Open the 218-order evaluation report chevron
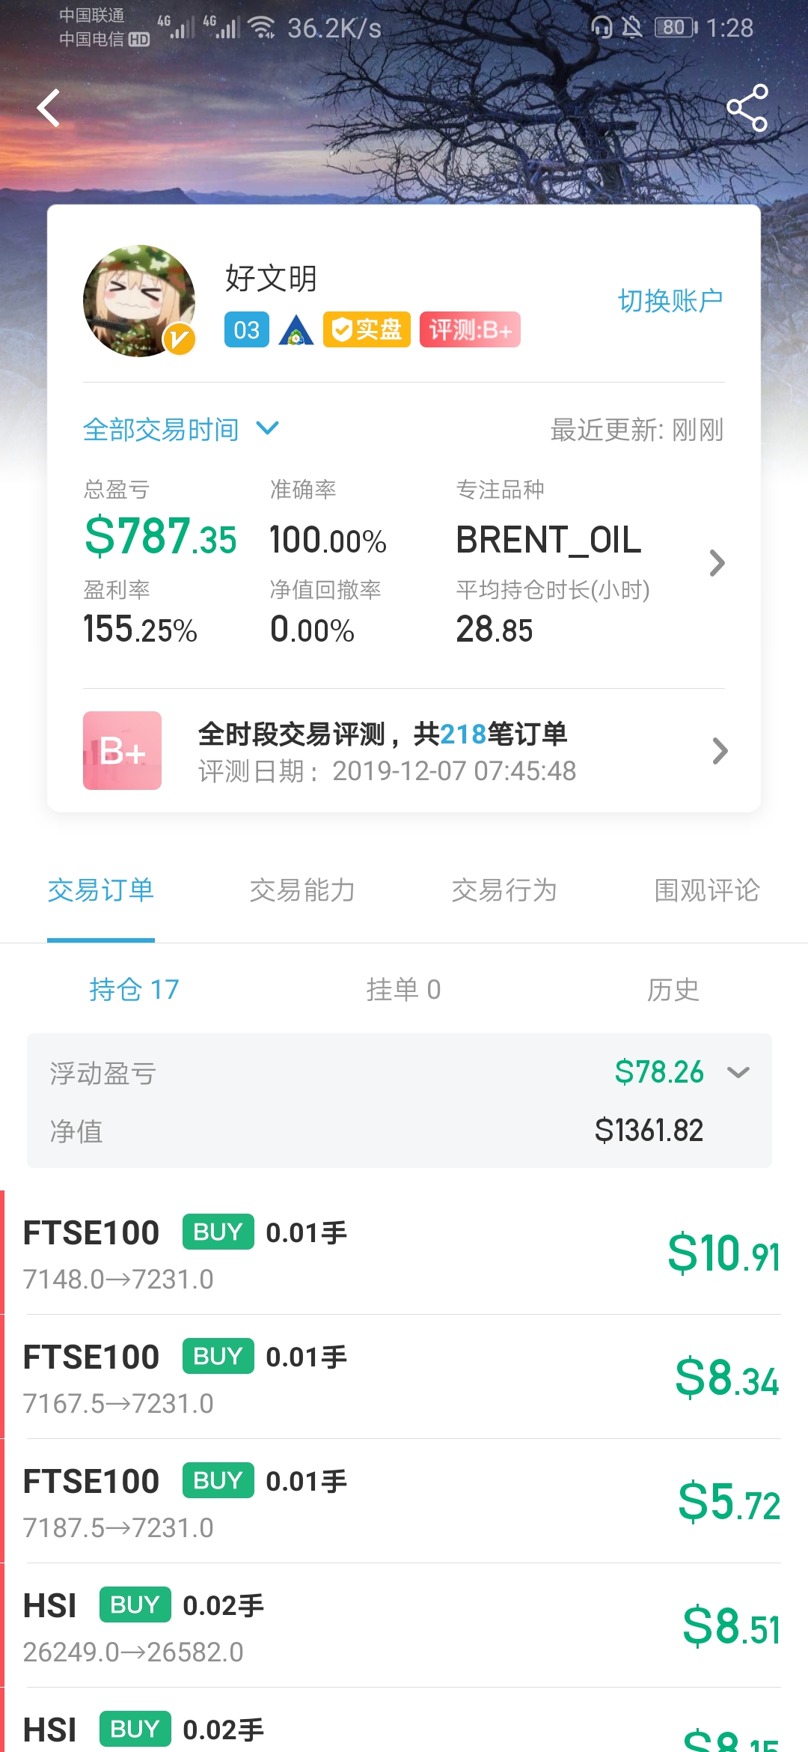Viewport: 808px width, 1752px height. point(719,750)
